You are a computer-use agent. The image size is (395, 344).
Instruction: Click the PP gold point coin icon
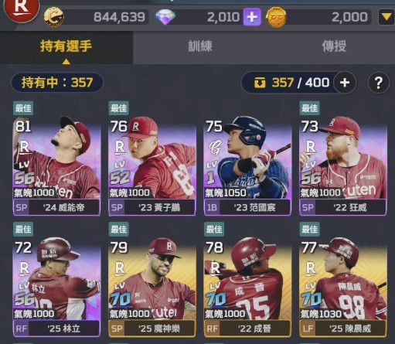tap(276, 17)
